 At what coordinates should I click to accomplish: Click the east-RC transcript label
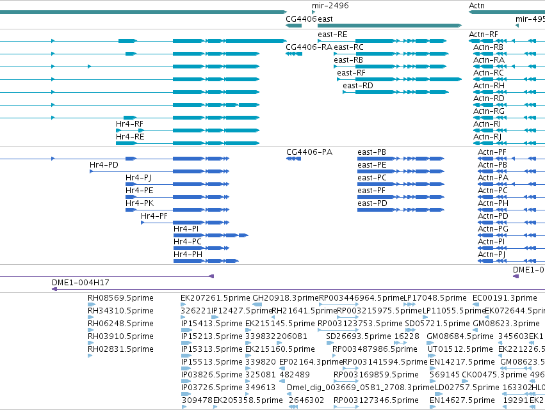coord(348,47)
